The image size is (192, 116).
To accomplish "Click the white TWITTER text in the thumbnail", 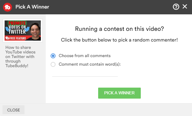I will coord(17,32).
